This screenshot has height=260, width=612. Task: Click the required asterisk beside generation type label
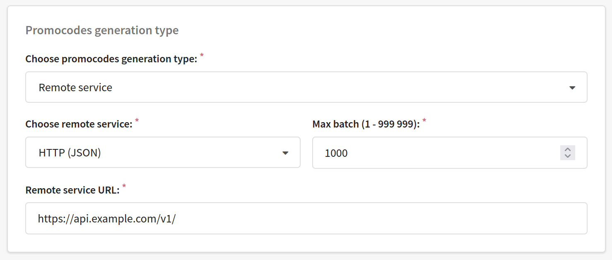click(201, 55)
